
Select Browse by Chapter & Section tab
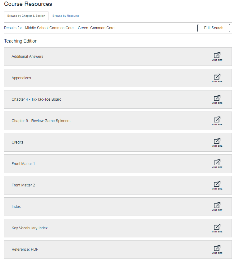pyautogui.click(x=26, y=16)
